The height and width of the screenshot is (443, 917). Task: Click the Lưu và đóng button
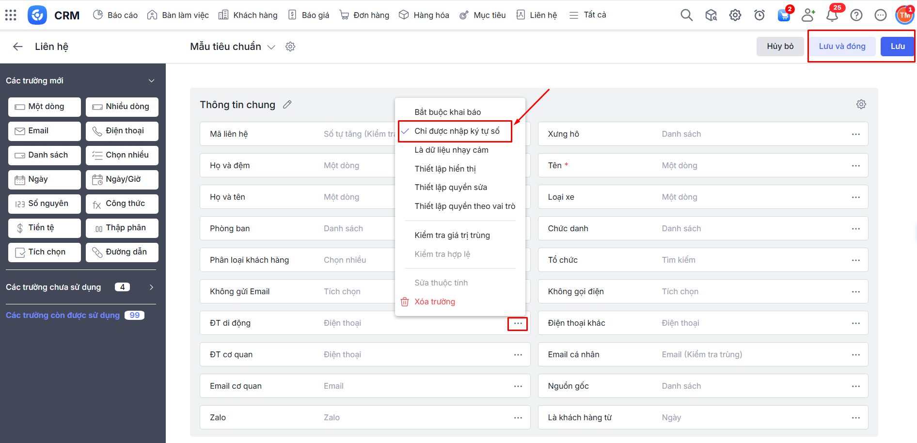click(x=842, y=47)
